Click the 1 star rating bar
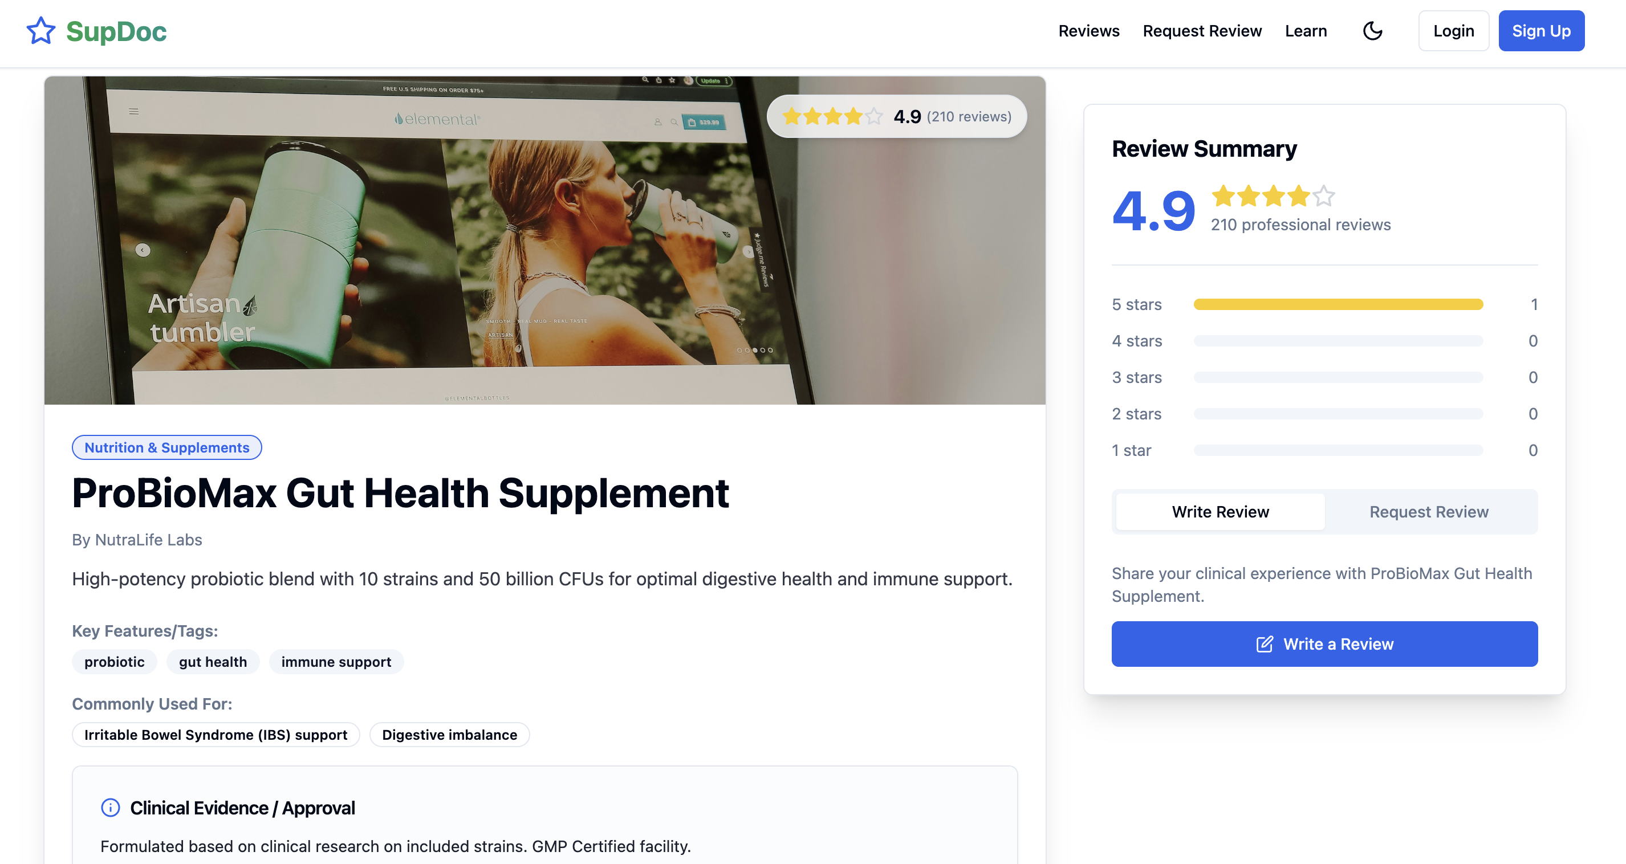This screenshot has width=1626, height=864. point(1338,451)
